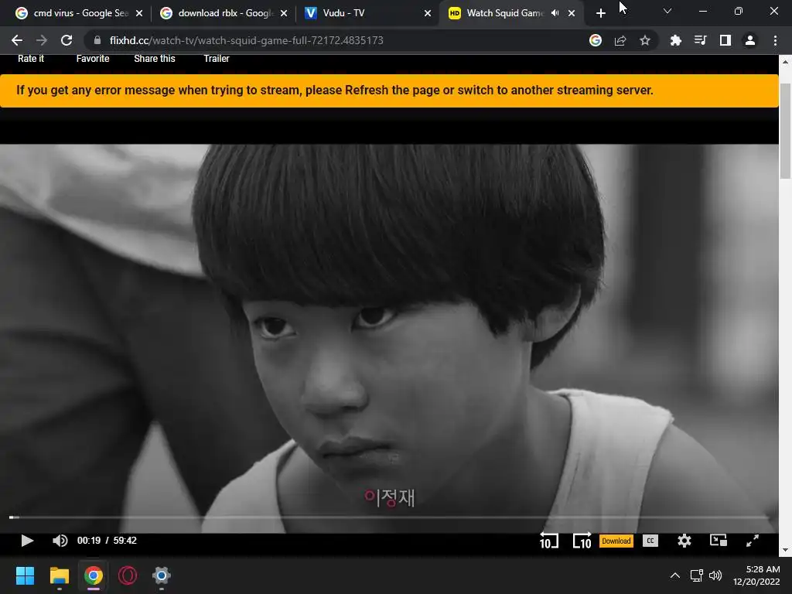Click the yellow Download button
792x594 pixels.
point(616,541)
